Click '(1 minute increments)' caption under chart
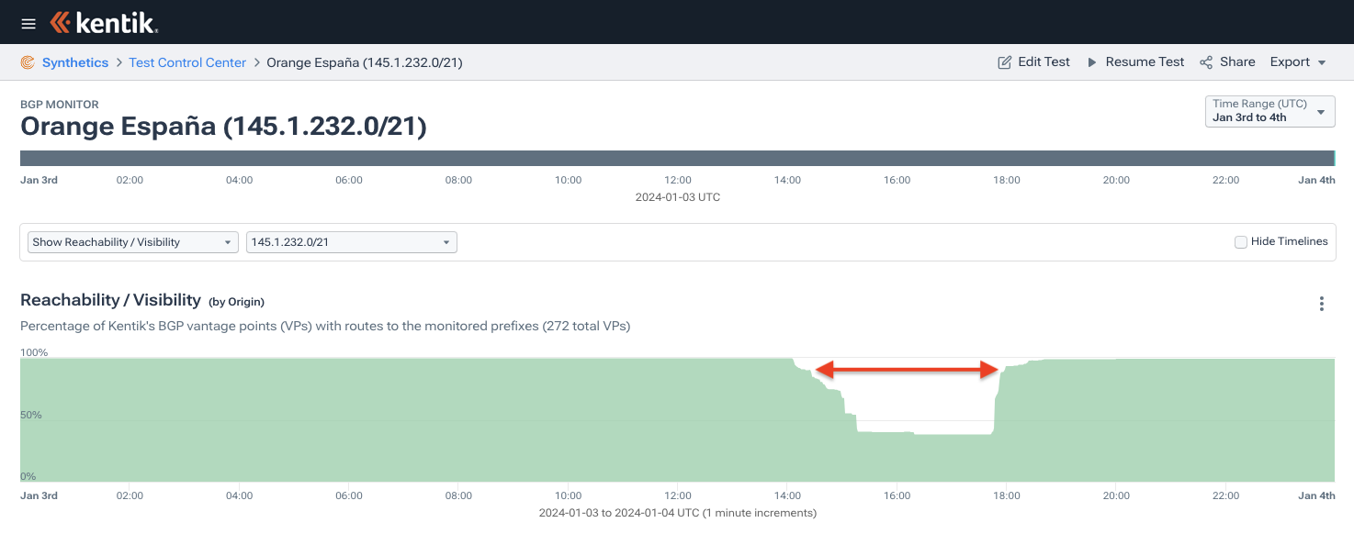 tap(759, 513)
